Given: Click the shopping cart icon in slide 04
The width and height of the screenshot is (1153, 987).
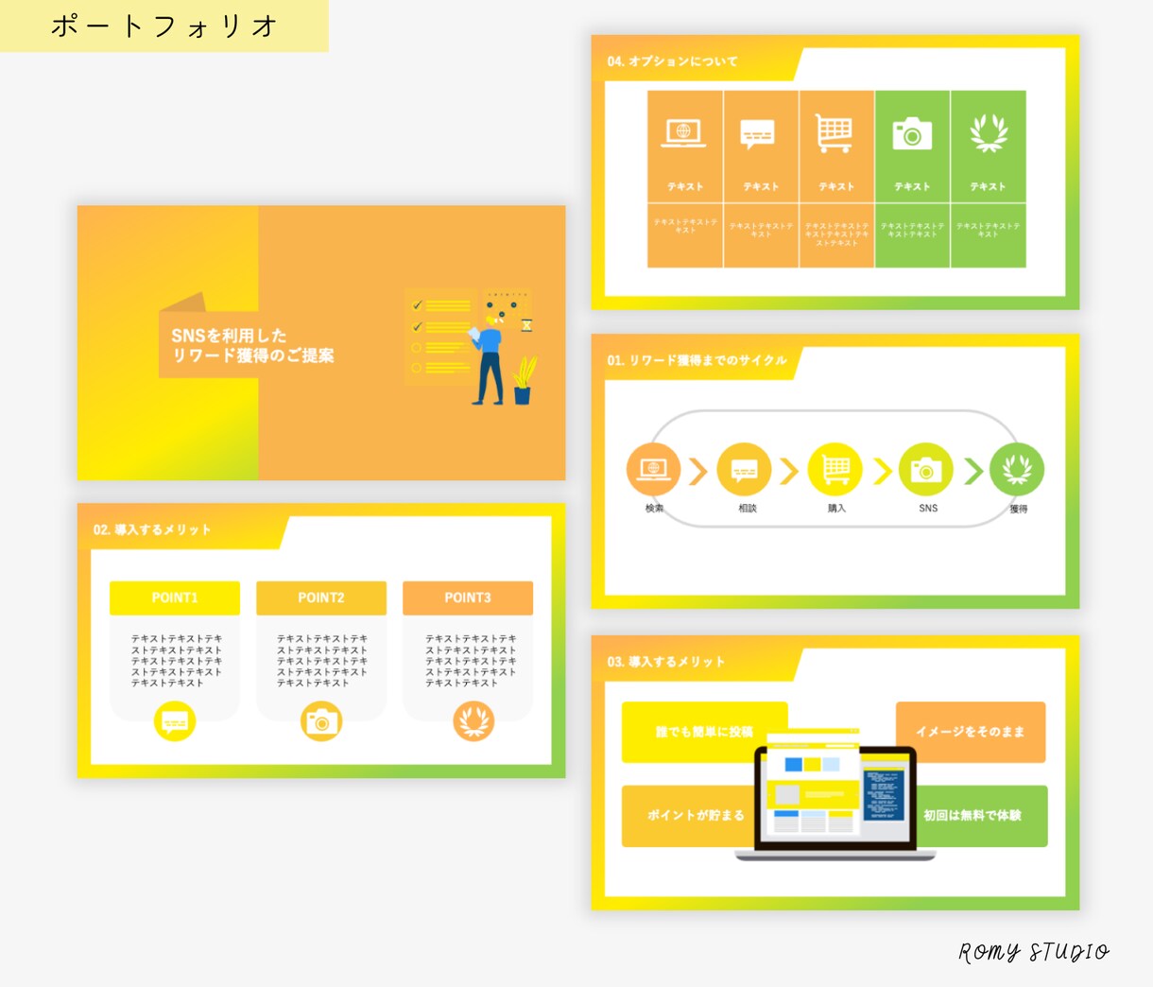Looking at the screenshot, I should (x=835, y=133).
